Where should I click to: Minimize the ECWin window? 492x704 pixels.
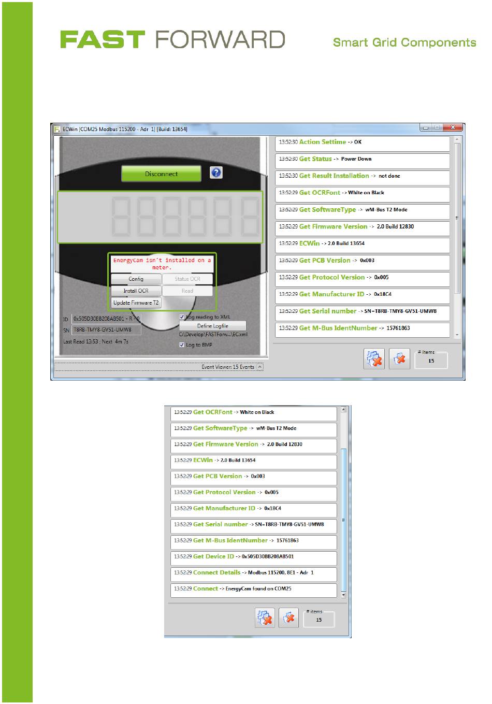(425, 127)
